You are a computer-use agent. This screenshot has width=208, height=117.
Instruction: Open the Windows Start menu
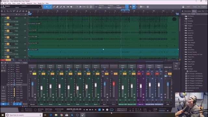pyautogui.click(x=3, y=115)
